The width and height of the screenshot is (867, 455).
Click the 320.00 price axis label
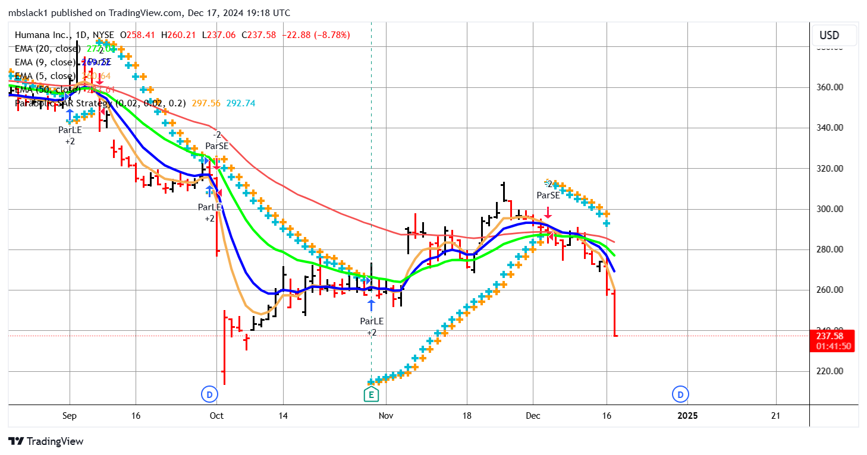tap(830, 169)
